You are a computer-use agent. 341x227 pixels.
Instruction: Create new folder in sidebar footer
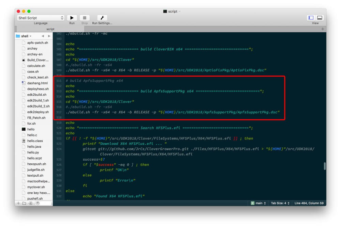click(x=24, y=203)
